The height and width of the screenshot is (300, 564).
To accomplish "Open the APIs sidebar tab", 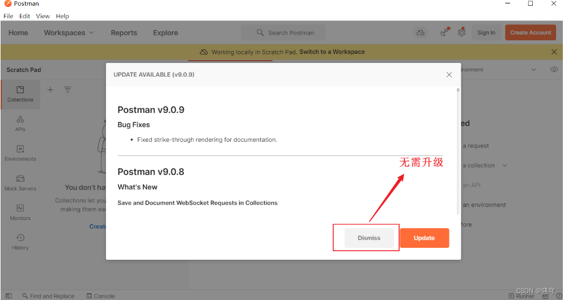I will pos(20,124).
